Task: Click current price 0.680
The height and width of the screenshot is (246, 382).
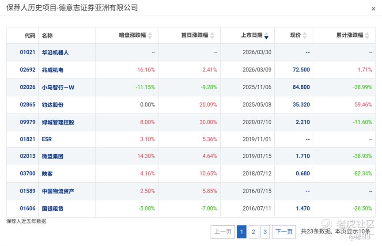Action: click(303, 174)
